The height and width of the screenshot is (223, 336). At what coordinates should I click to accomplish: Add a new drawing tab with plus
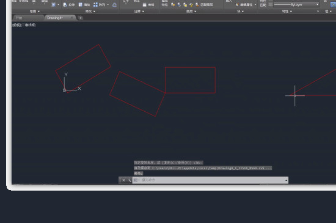(x=81, y=18)
